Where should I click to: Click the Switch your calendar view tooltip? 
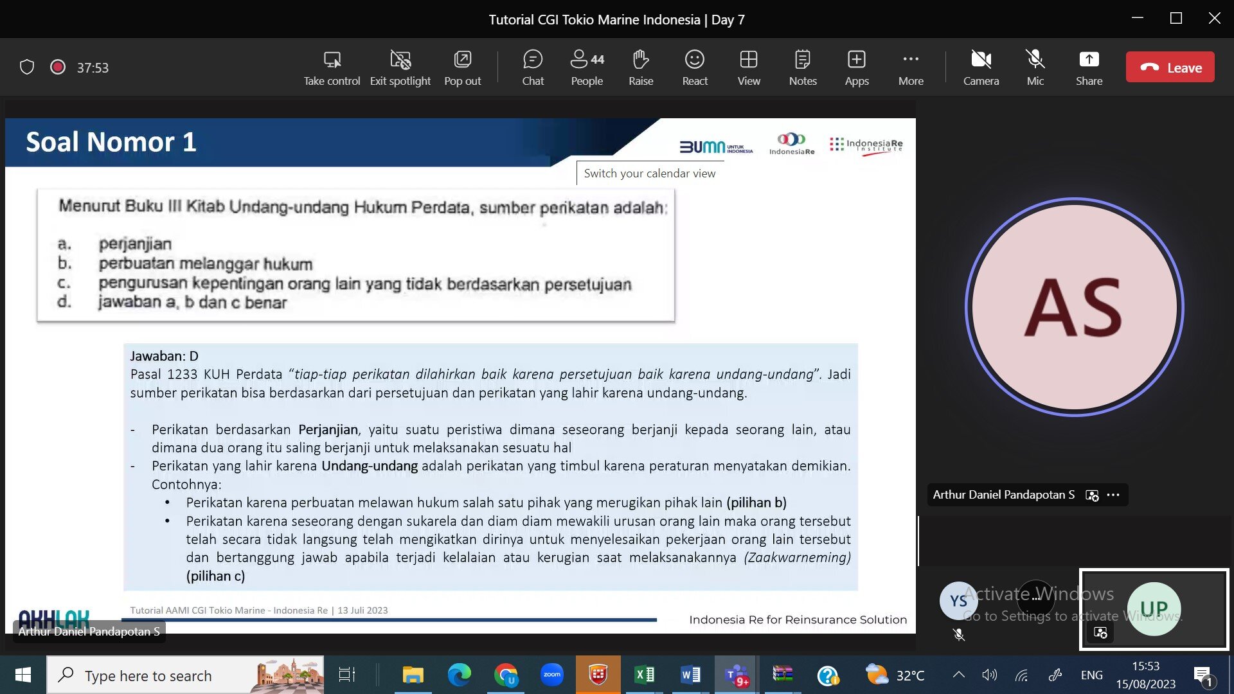pos(650,173)
